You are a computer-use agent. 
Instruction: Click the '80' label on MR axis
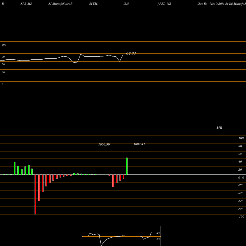(240, 146)
